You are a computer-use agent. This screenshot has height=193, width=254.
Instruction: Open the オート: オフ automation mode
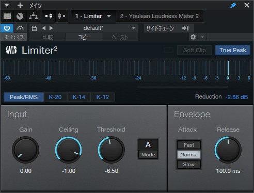13,37
